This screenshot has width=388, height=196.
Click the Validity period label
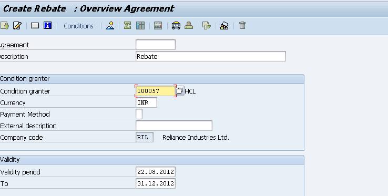tap(20, 172)
